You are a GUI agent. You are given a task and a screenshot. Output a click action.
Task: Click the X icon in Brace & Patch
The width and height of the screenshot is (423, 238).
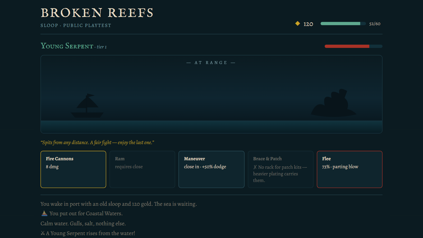(x=255, y=167)
